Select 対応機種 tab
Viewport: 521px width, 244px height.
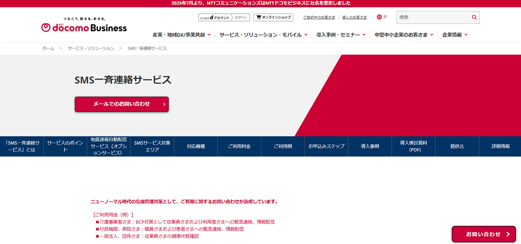[196, 146]
